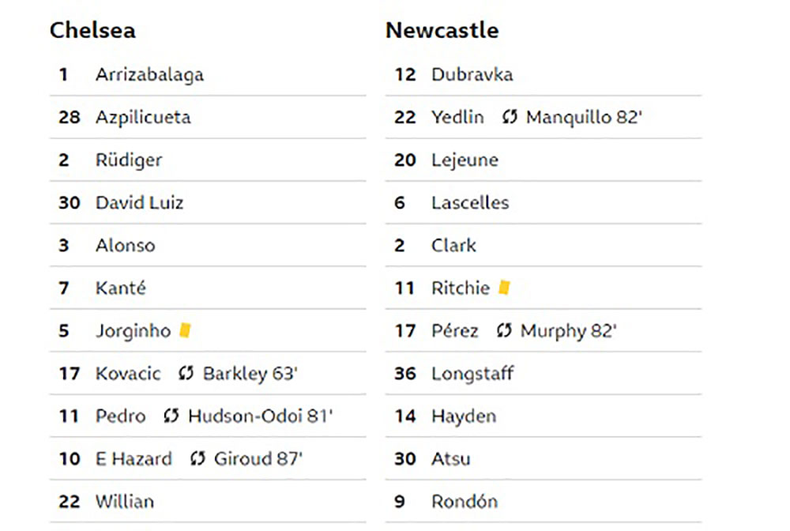This screenshot has height=531, width=790.
Task: Select the Rondón row in Newcastle lineup
Action: (544, 501)
